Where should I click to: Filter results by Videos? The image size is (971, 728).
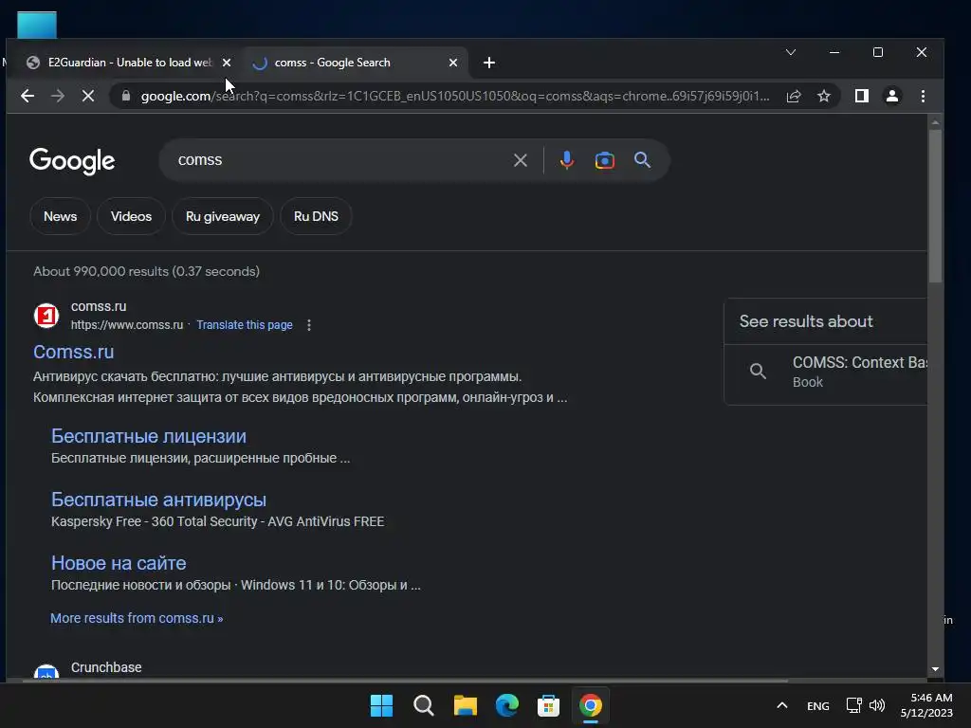[131, 217]
